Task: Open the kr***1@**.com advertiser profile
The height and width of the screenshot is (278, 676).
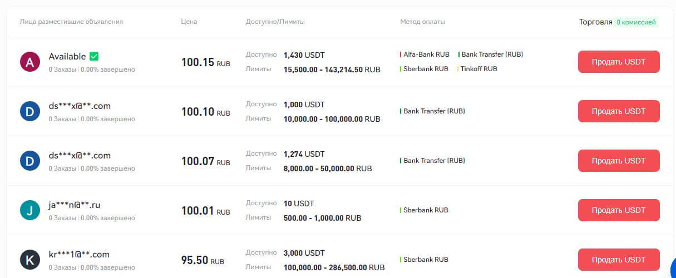Action: (78, 255)
